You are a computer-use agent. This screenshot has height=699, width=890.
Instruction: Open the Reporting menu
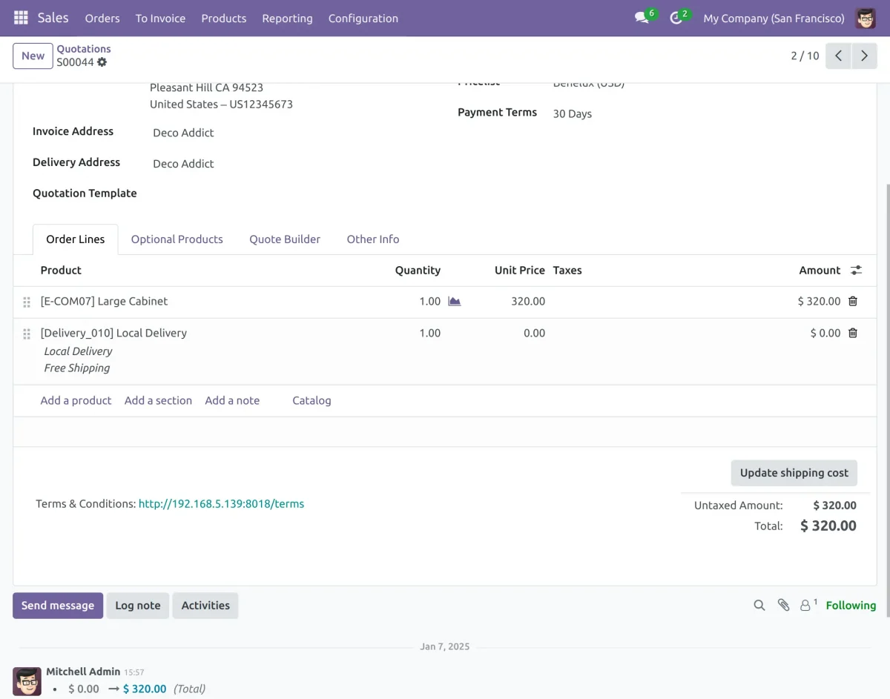point(287,18)
